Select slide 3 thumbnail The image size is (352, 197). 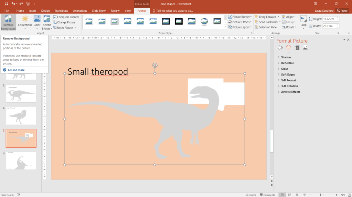point(21,93)
